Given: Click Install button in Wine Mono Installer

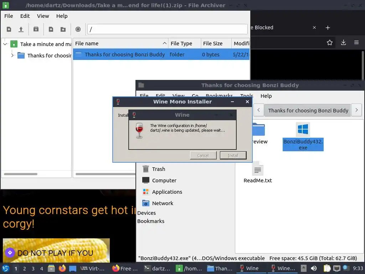Looking at the screenshot, I should [233, 156].
